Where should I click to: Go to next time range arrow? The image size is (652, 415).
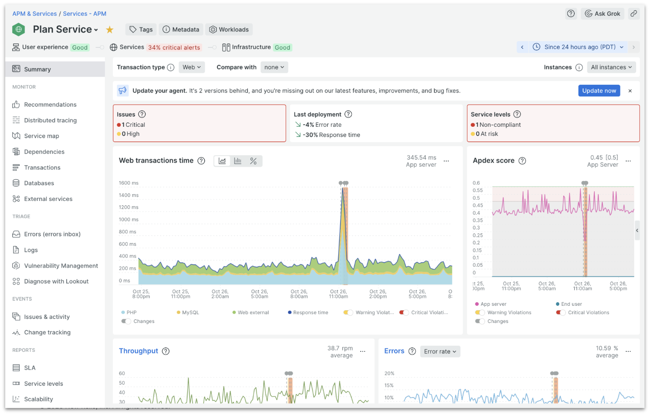(634, 47)
